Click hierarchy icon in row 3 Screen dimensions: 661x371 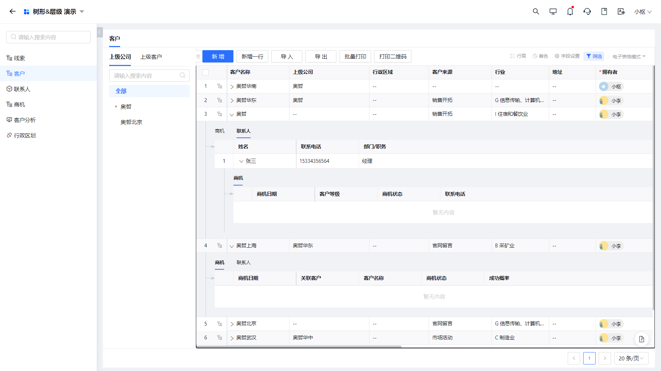[x=220, y=114]
